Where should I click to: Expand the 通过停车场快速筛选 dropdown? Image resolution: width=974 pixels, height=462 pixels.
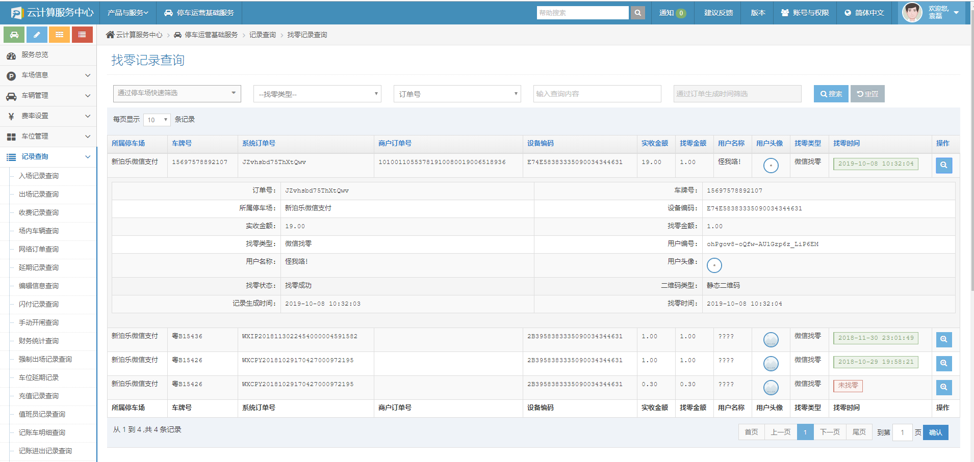tap(176, 93)
